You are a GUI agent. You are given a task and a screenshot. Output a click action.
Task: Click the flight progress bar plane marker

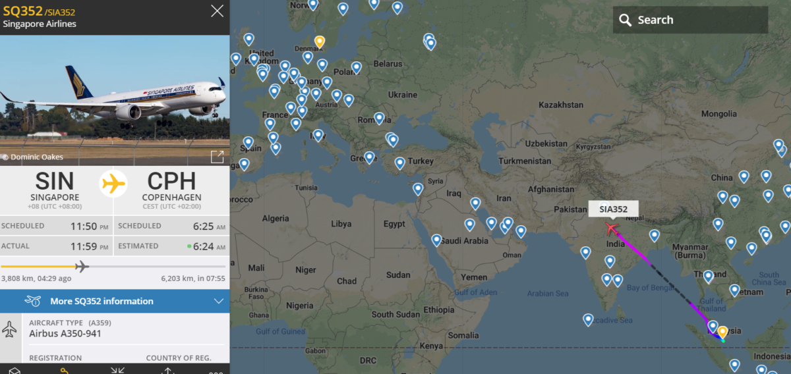click(82, 266)
